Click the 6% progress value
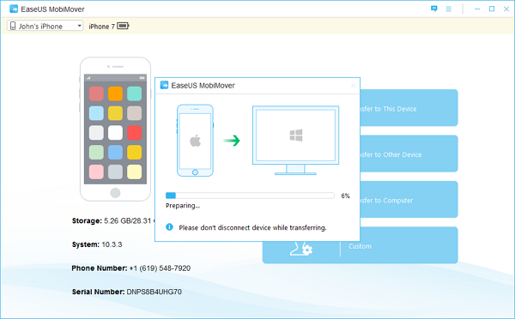The height and width of the screenshot is (319, 515). tap(346, 196)
